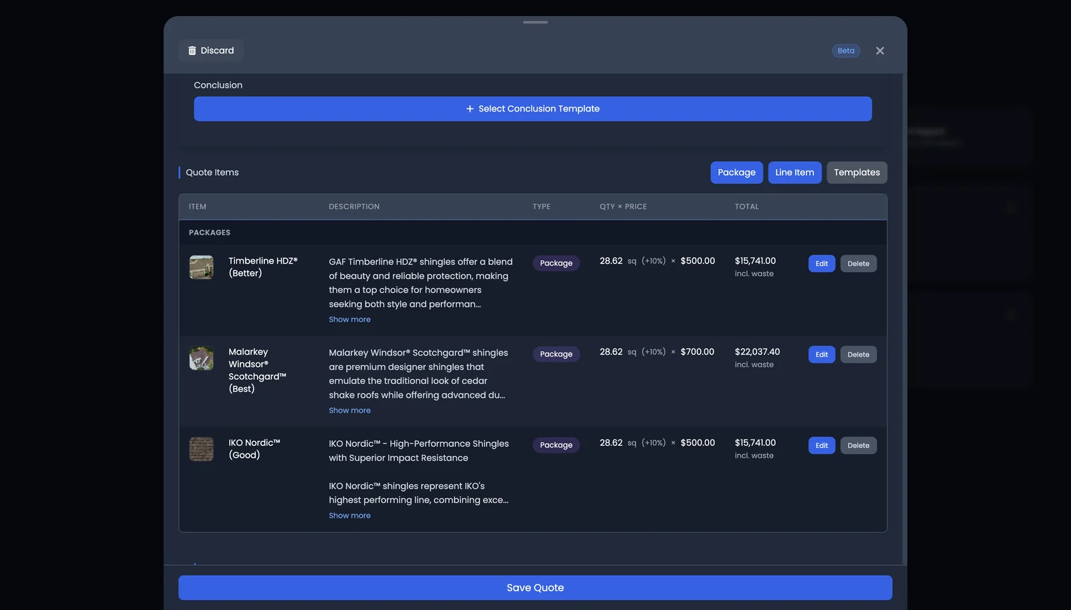Viewport: 1071px width, 610px height.
Task: Delete the Timberline HDZ (Better) package
Action: click(x=858, y=264)
